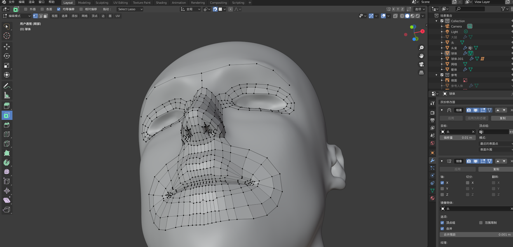Enable the 各面 checkbox

point(42,9)
